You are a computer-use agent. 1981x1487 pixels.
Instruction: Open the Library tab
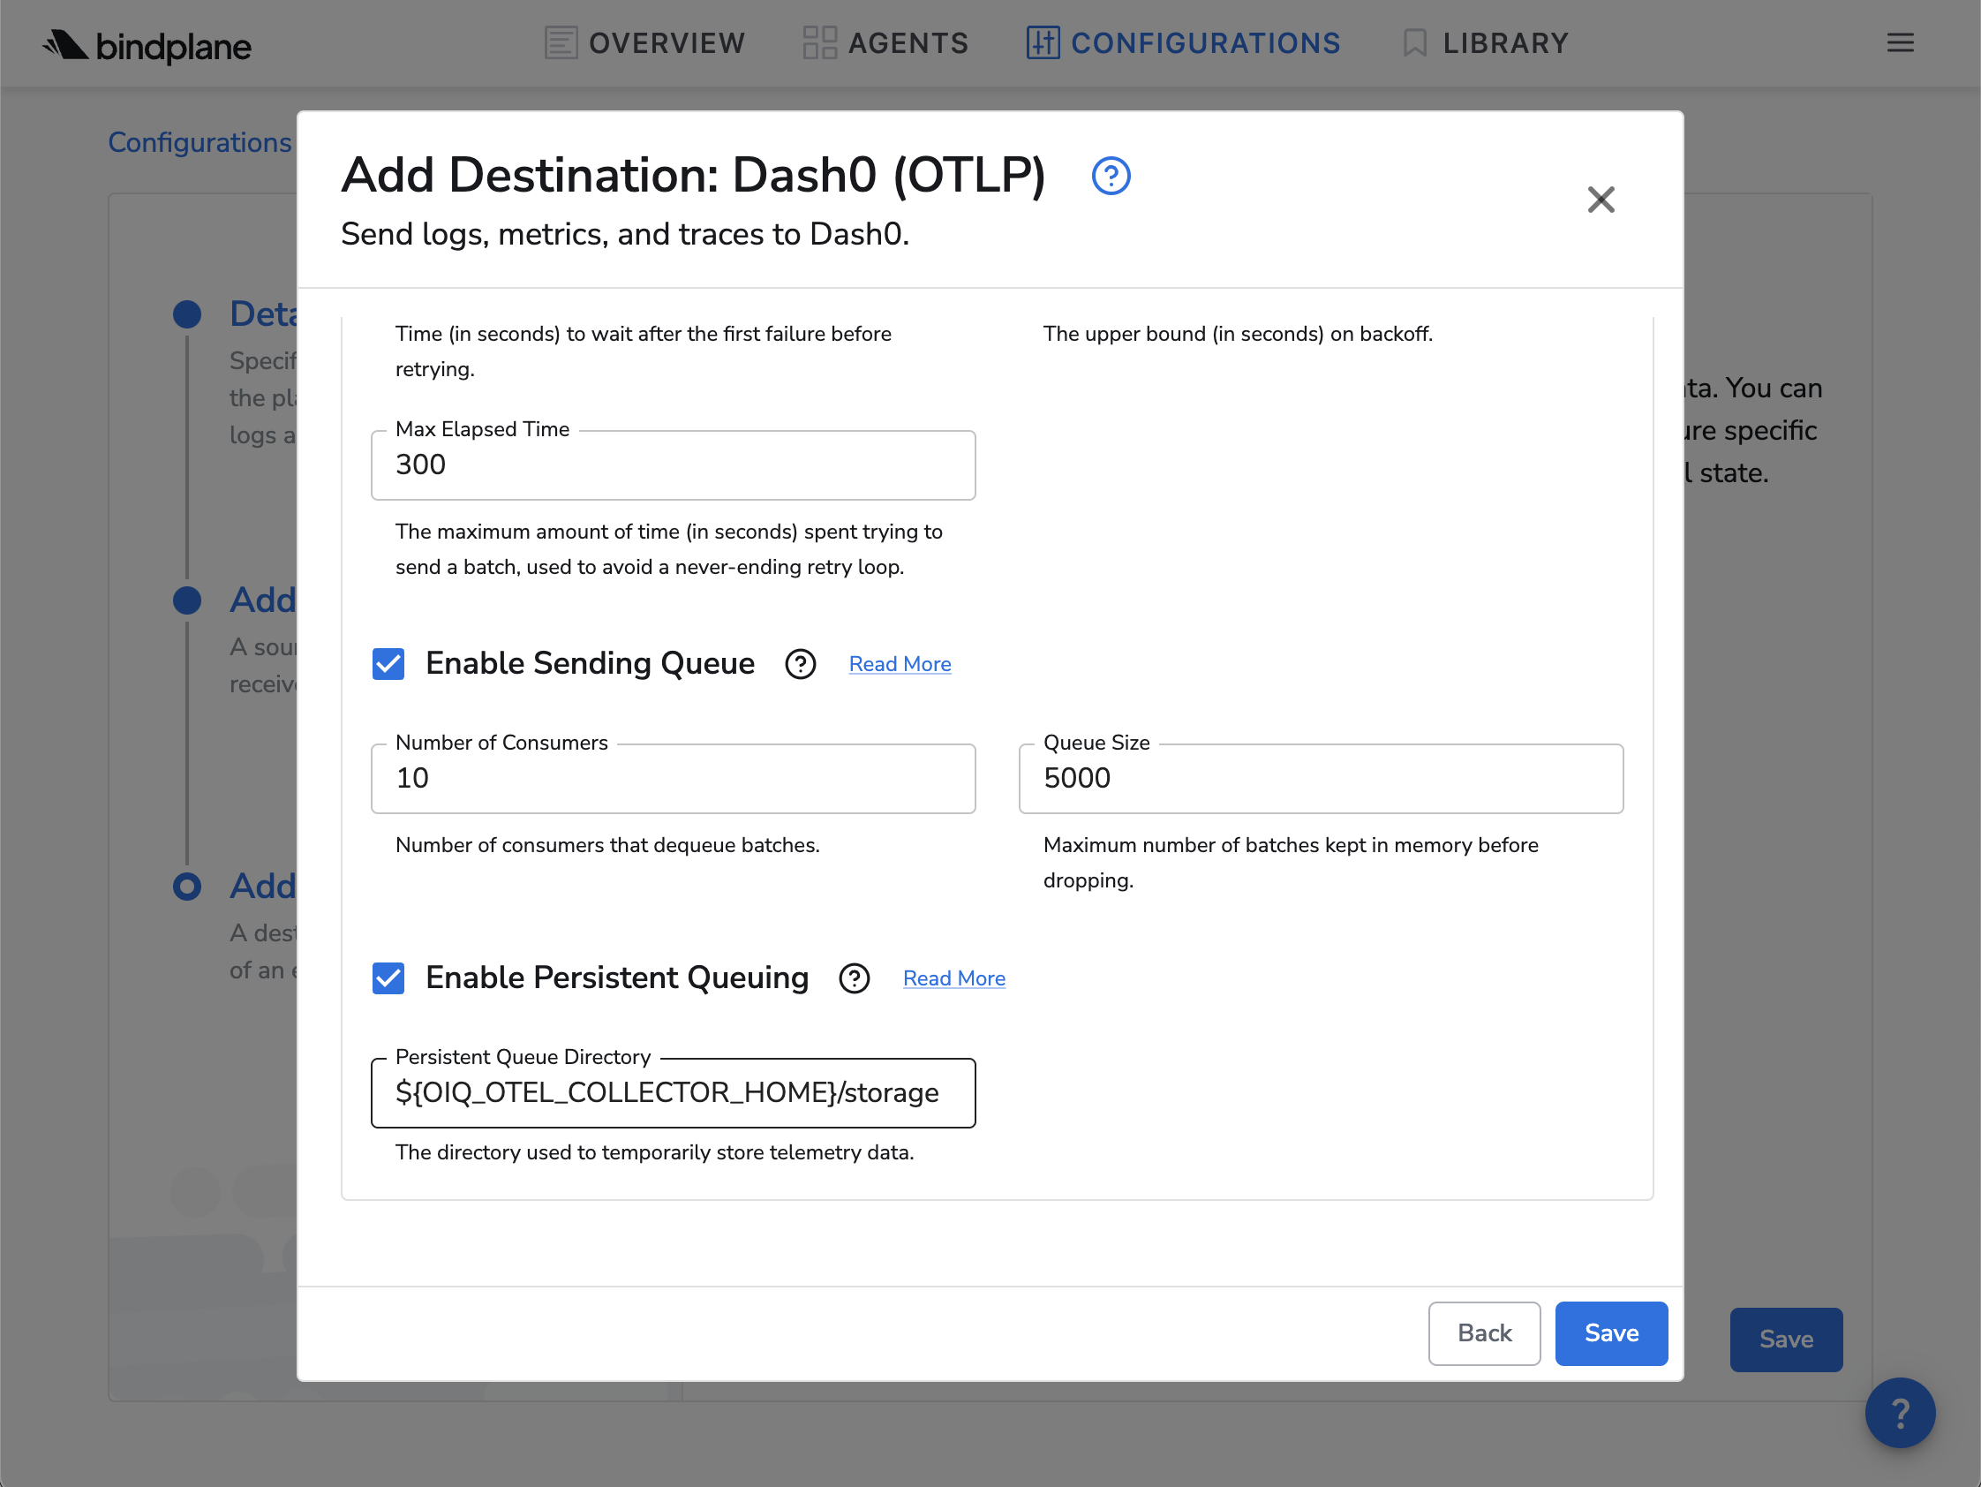[x=1485, y=43]
